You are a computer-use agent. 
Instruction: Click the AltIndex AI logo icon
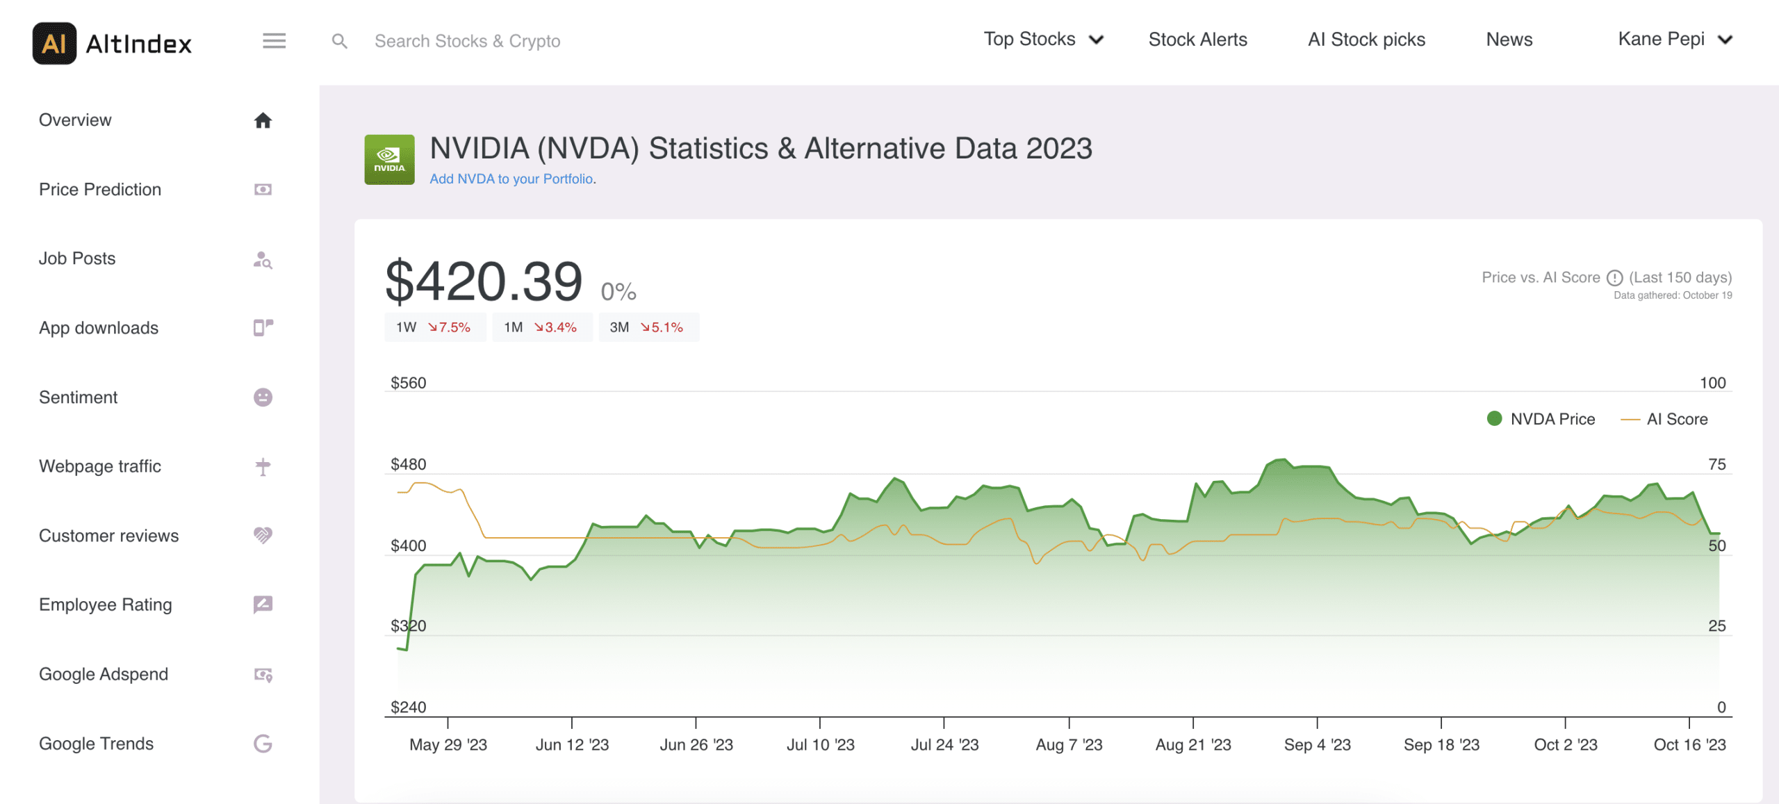pyautogui.click(x=54, y=43)
